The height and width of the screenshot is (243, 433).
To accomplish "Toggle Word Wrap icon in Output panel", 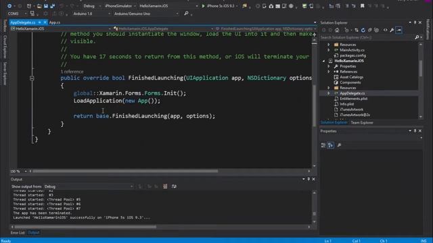I will (174, 186).
